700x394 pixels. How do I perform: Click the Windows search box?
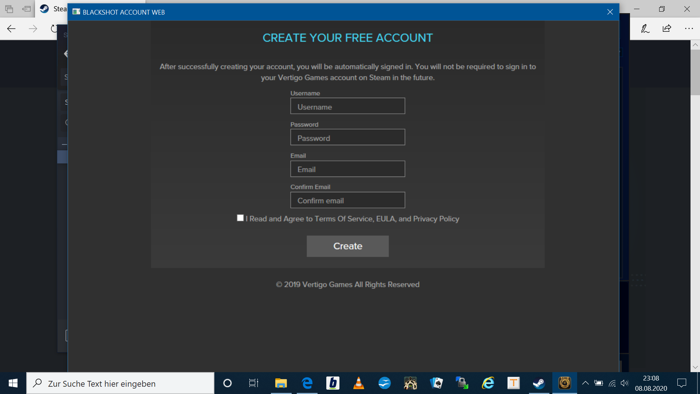tap(120, 383)
